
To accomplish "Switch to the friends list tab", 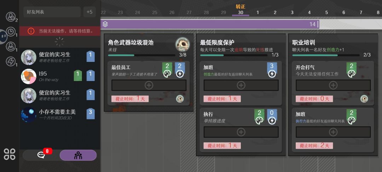I will tap(78, 155).
